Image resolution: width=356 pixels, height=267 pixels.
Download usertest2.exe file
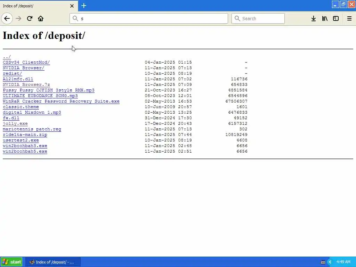(21, 140)
